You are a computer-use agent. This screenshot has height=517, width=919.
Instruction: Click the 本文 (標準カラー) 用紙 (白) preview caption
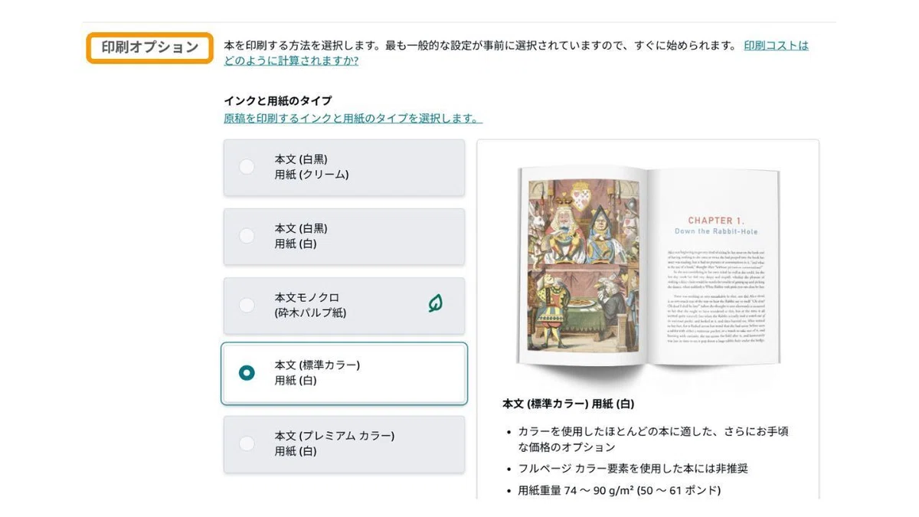[568, 403]
